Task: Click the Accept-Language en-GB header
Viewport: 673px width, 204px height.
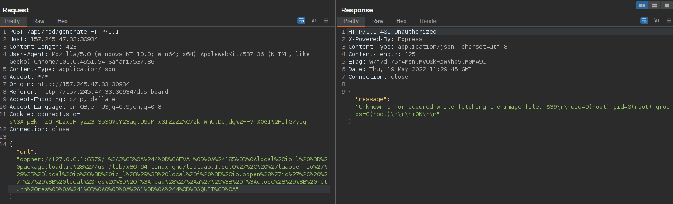Action: [x=85, y=107]
